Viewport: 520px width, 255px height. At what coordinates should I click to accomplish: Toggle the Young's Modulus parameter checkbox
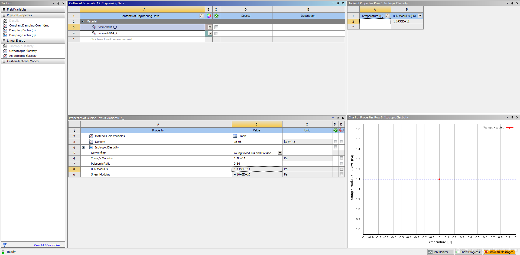point(342,158)
